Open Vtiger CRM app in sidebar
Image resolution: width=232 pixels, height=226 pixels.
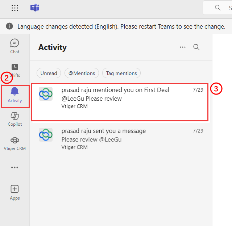pos(14,144)
